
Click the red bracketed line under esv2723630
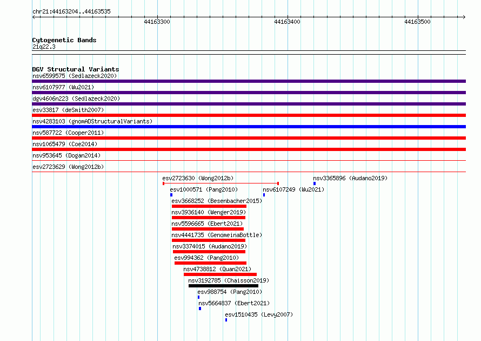click(x=221, y=183)
